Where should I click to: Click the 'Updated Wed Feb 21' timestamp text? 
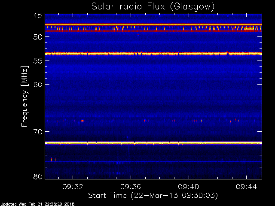pyautogui.click(x=37, y=204)
